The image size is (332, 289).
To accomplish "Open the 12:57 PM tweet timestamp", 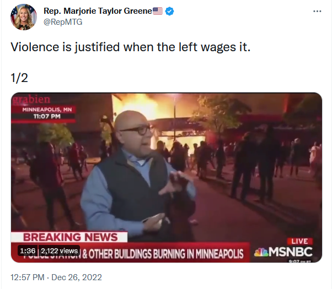I will tap(28, 277).
